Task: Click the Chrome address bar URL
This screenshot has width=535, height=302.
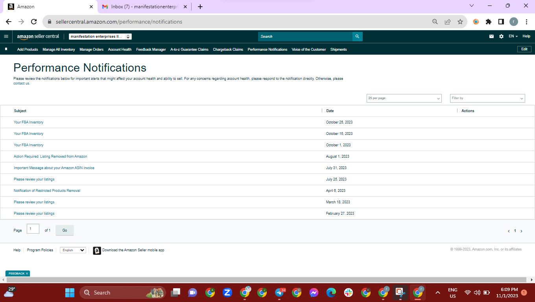Action: click(119, 22)
